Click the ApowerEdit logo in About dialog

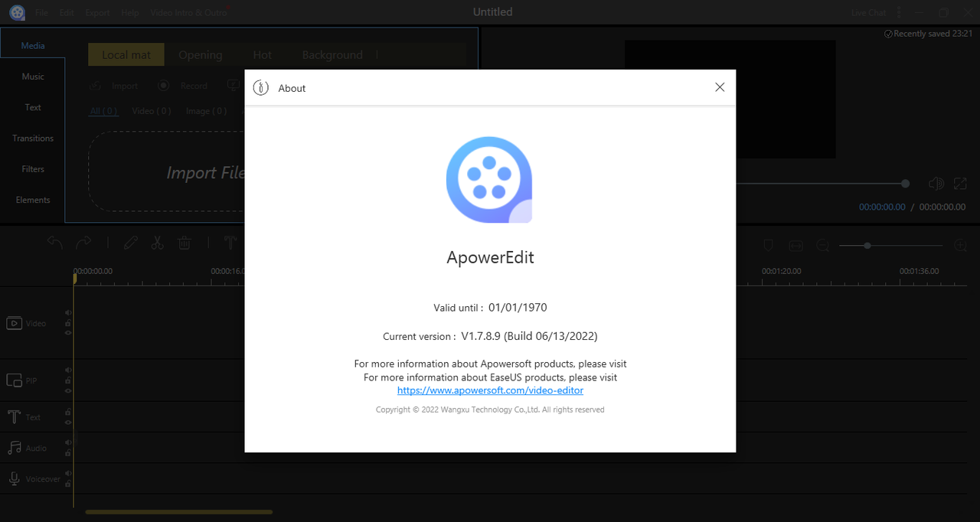click(x=489, y=181)
